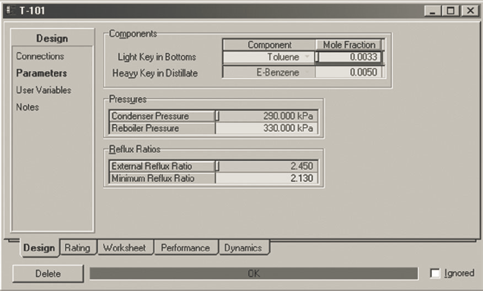Click the Light Key mole fraction field
The width and height of the screenshot is (483, 291).
[x=349, y=57]
